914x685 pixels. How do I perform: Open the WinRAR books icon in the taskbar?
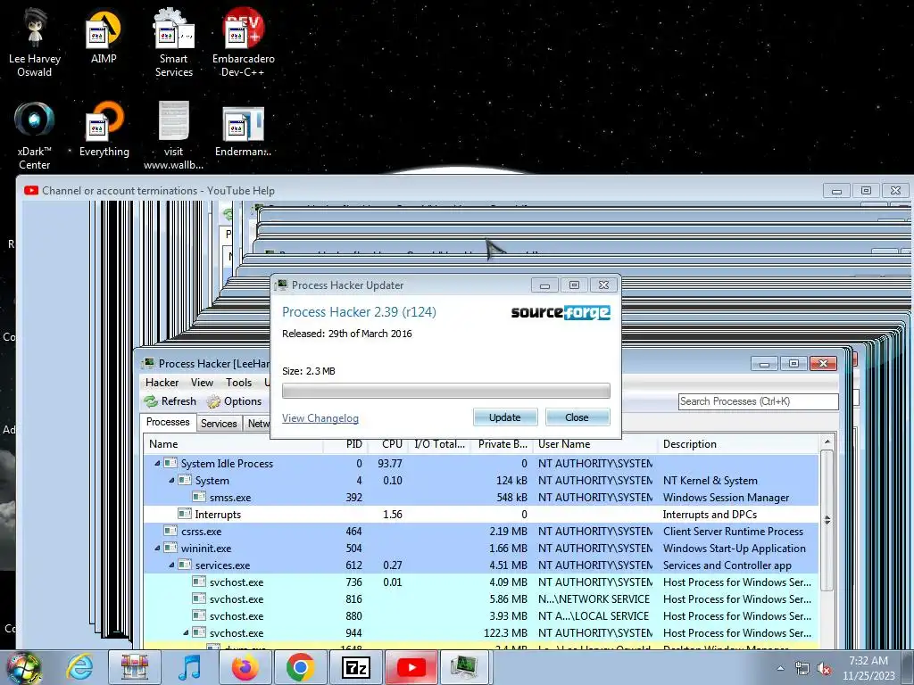point(135,667)
